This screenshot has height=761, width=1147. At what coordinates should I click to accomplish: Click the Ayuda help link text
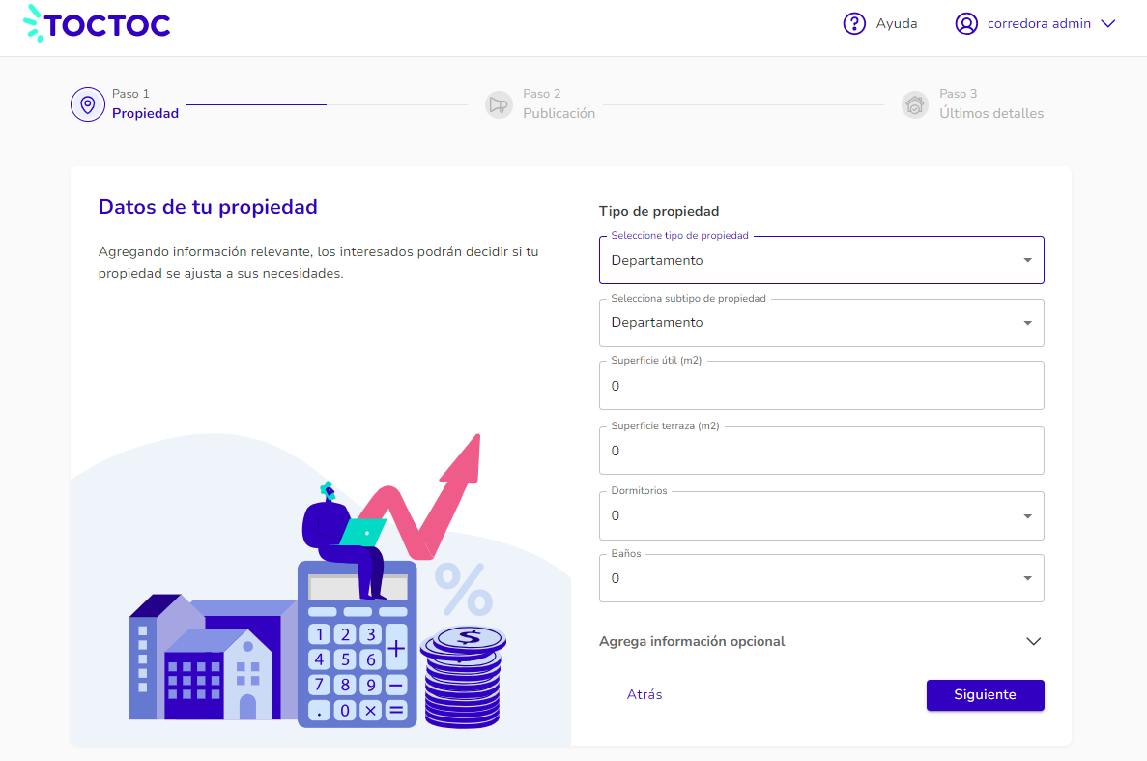896,23
